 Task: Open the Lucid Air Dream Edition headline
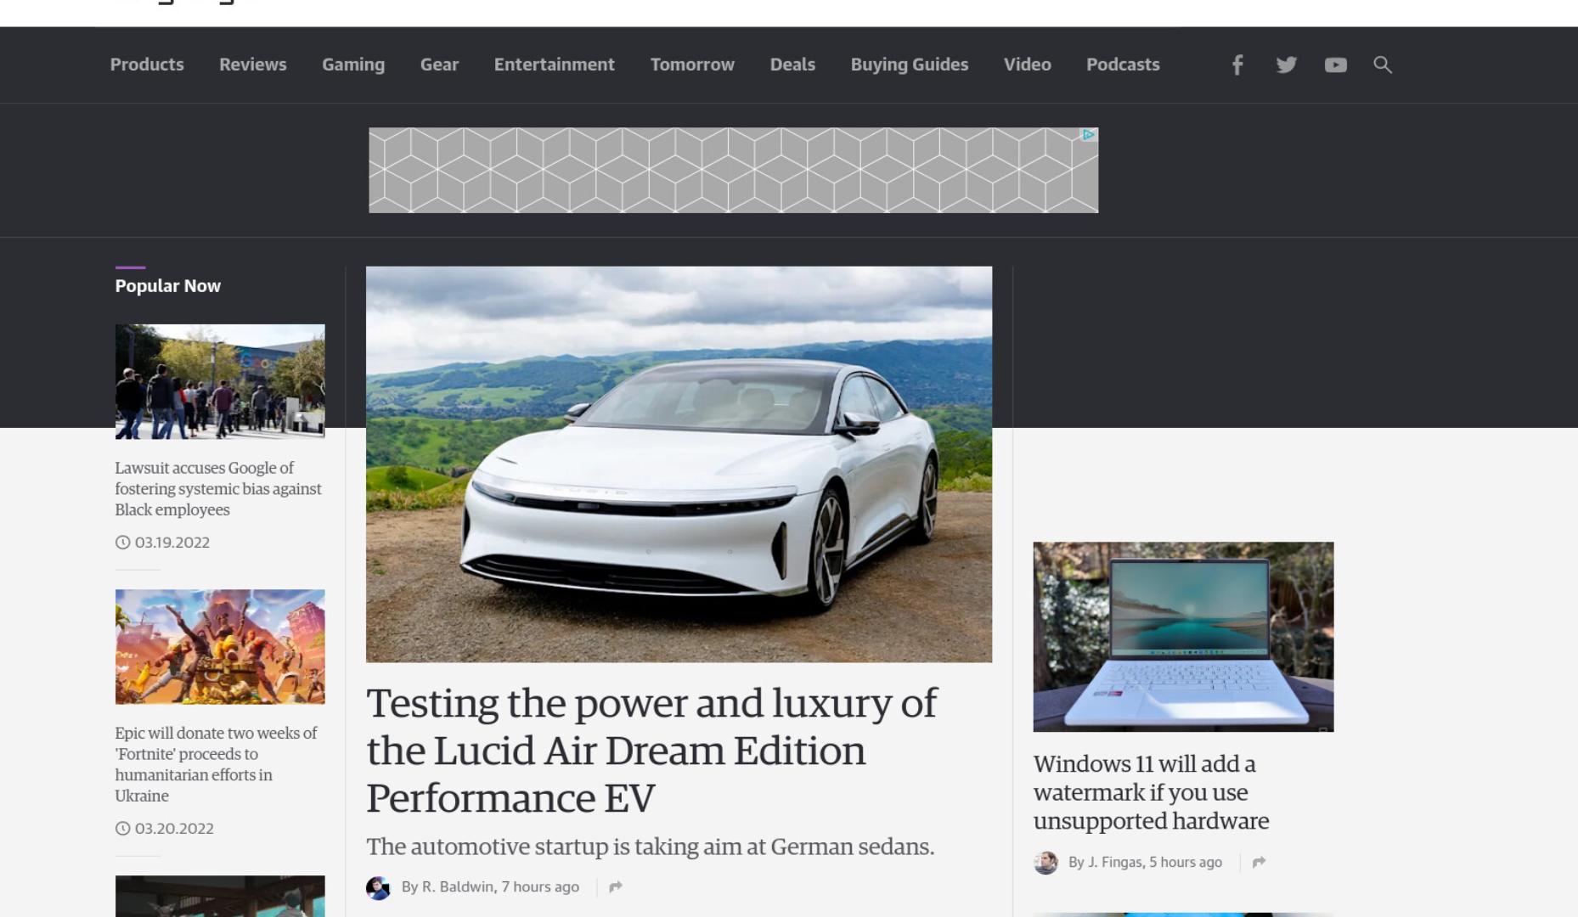pyautogui.click(x=651, y=751)
